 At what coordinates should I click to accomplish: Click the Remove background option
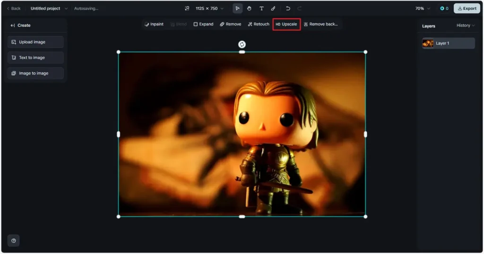pyautogui.click(x=321, y=24)
